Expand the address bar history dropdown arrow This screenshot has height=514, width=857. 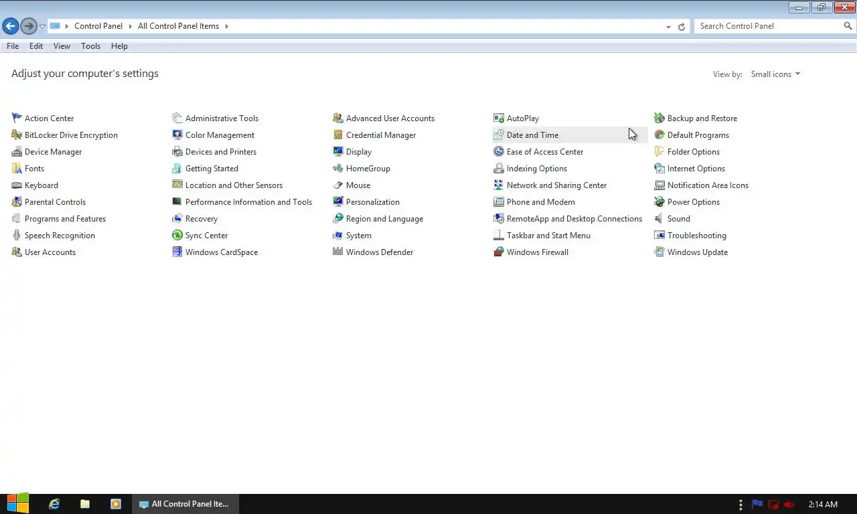(668, 27)
